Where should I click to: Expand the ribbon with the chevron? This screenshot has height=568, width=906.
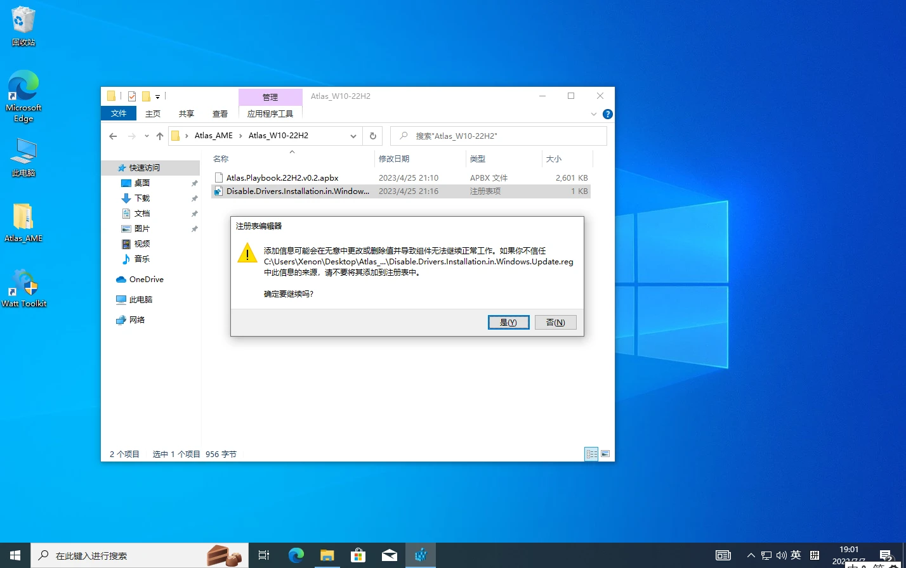pos(594,114)
